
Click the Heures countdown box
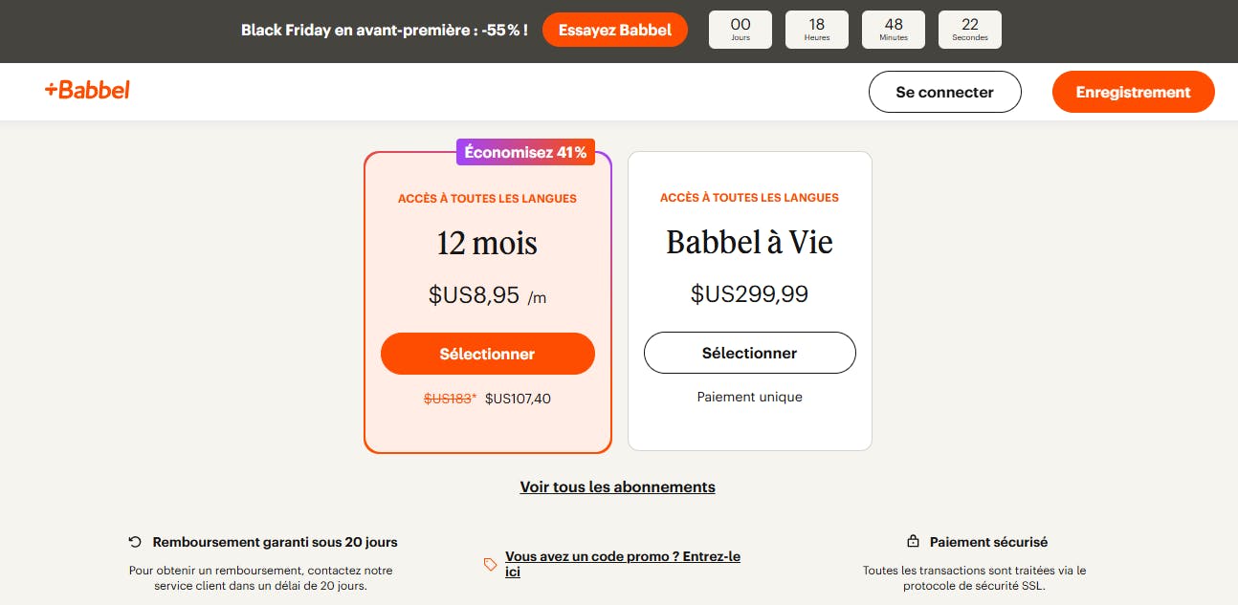[x=816, y=30]
